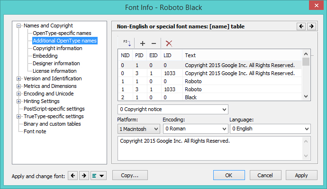Expand the Metrics and Dimensions node

point(19,86)
